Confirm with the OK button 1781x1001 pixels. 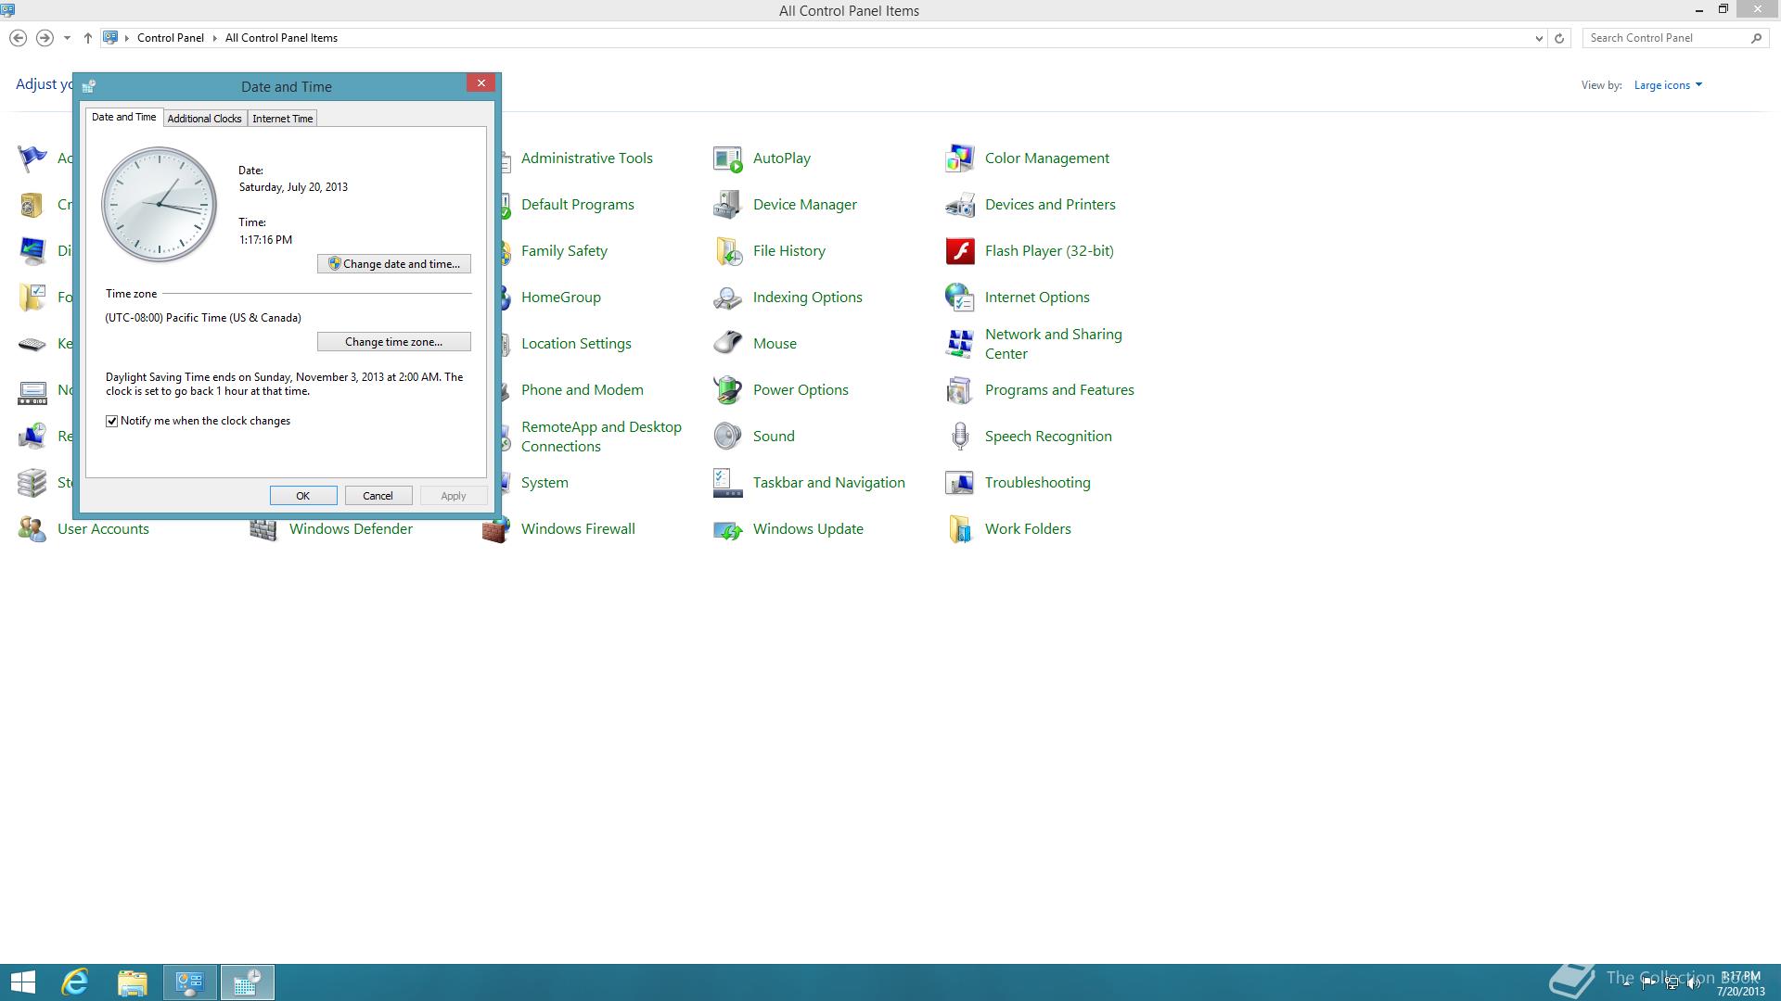303,496
